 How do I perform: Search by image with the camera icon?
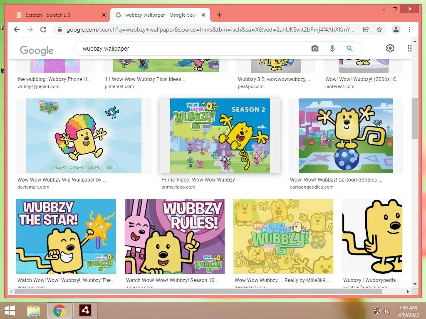tap(315, 49)
